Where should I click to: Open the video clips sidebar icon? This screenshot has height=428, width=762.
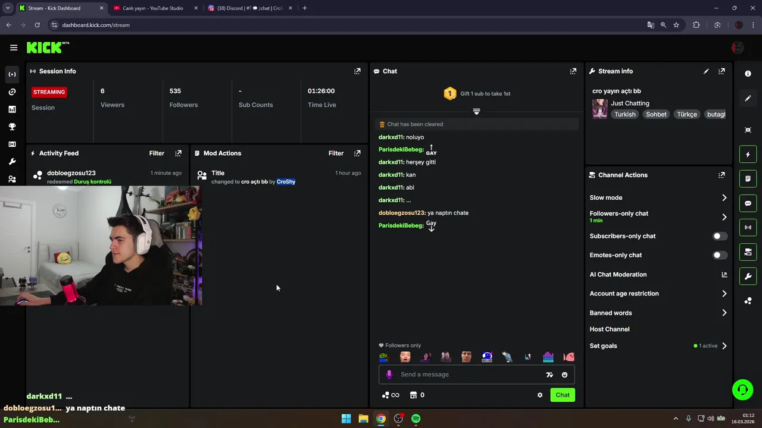[12, 144]
